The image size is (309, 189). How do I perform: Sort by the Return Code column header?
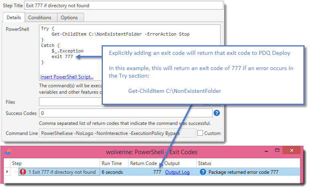click(145, 163)
